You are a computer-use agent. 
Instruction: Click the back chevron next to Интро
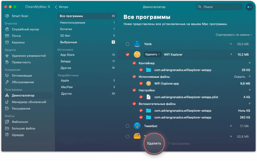(x=56, y=7)
